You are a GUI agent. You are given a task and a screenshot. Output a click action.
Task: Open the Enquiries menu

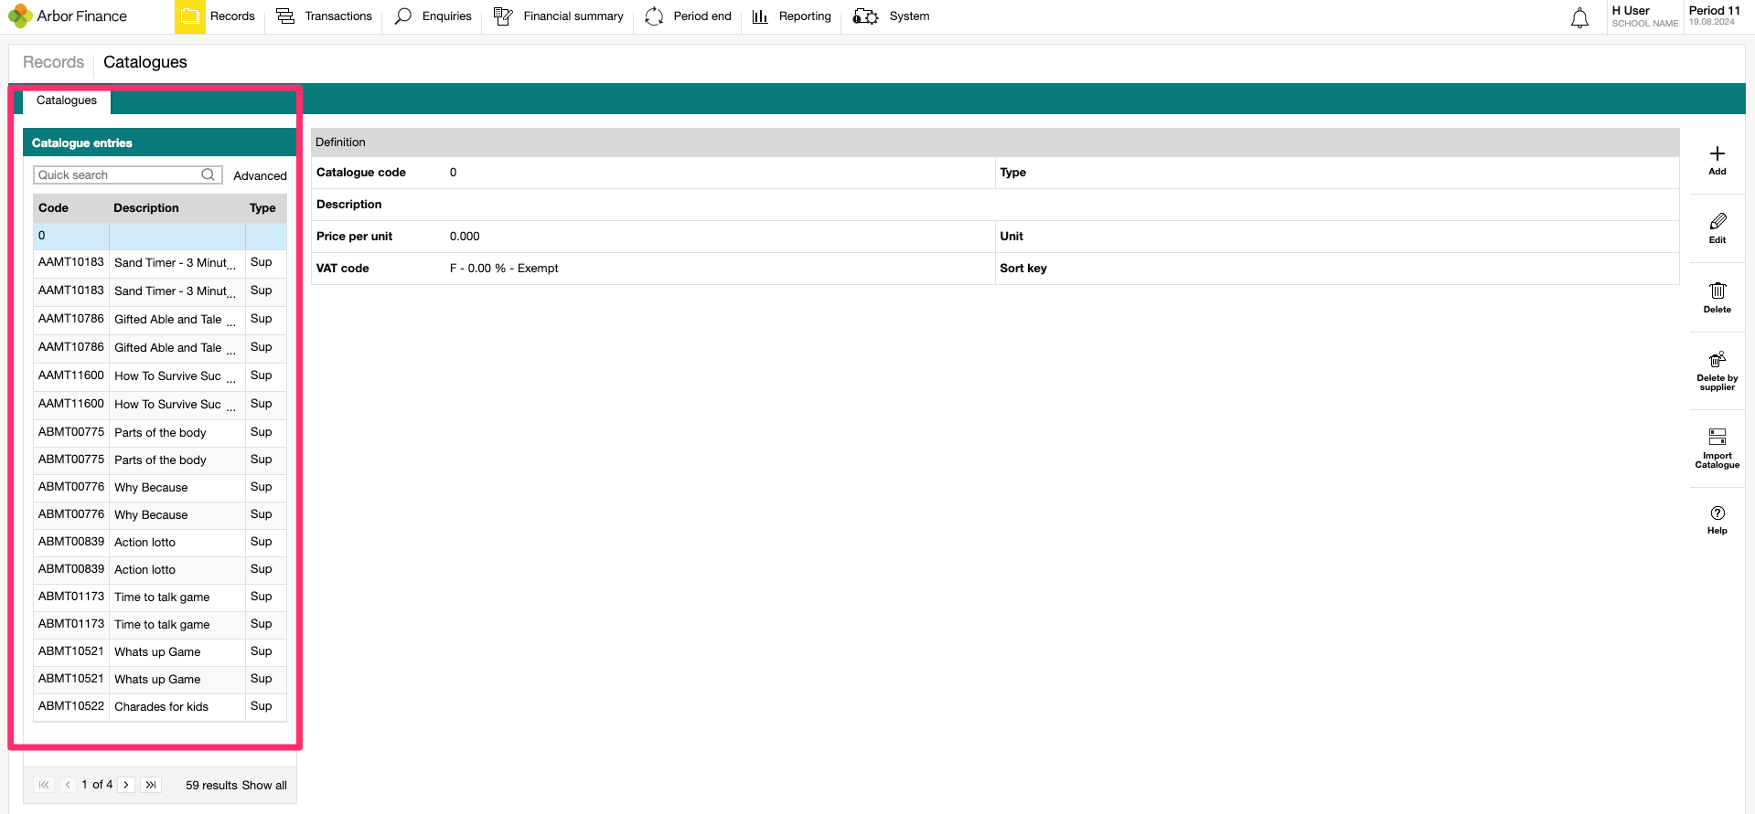point(433,16)
